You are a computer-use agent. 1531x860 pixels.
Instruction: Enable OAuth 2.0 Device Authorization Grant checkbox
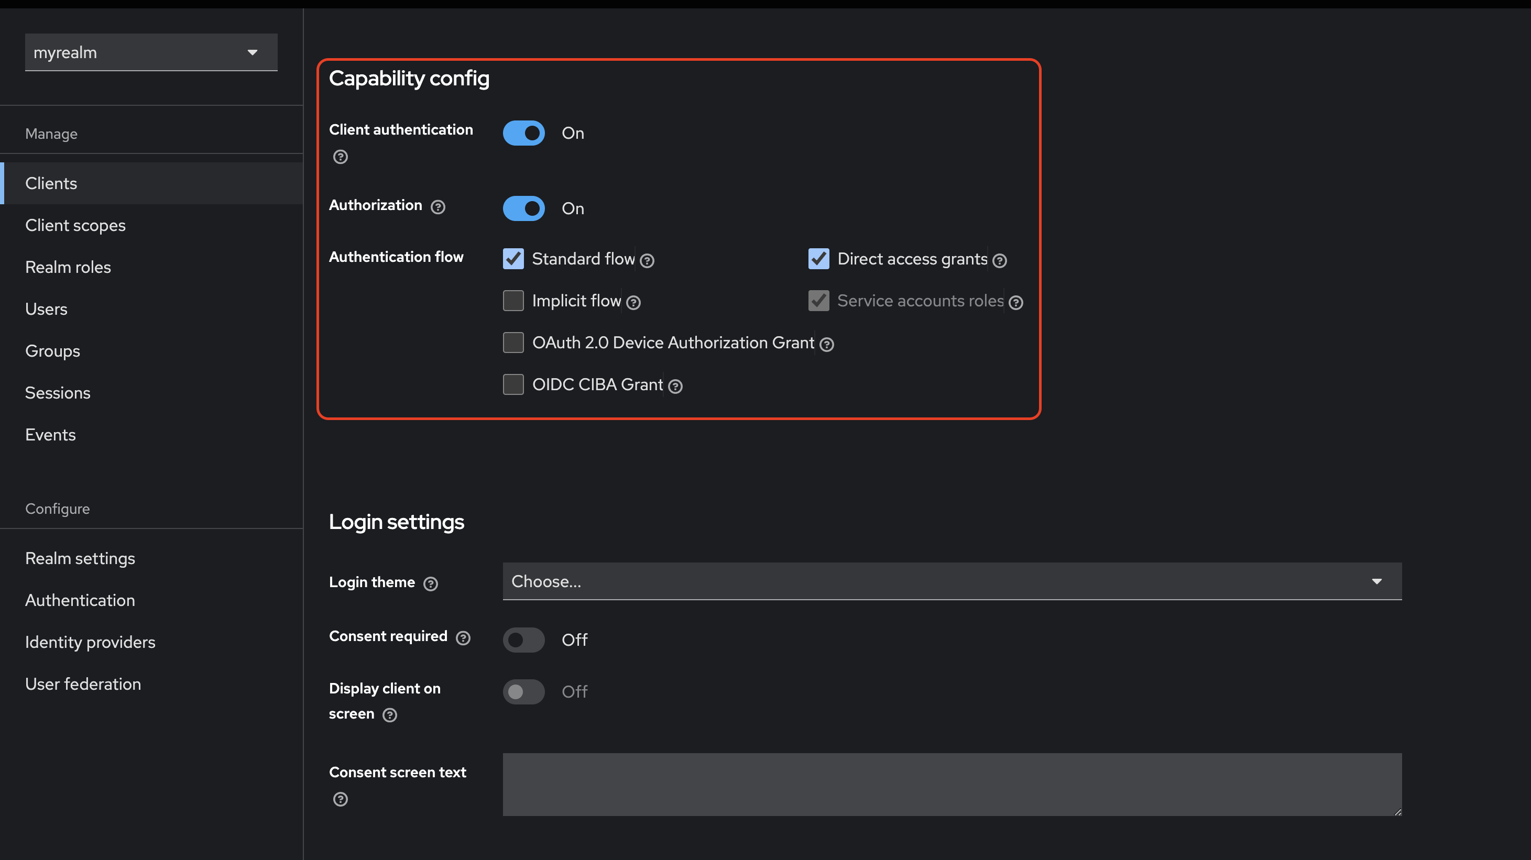pos(513,343)
